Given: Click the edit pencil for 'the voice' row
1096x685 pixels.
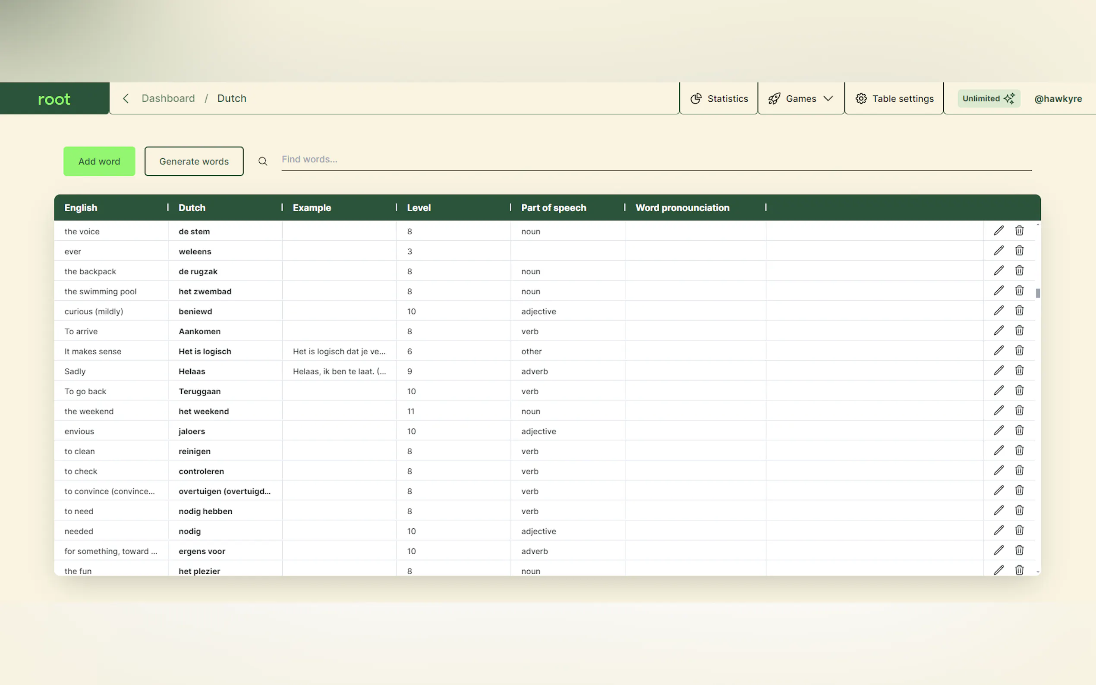Looking at the screenshot, I should tap(998, 231).
